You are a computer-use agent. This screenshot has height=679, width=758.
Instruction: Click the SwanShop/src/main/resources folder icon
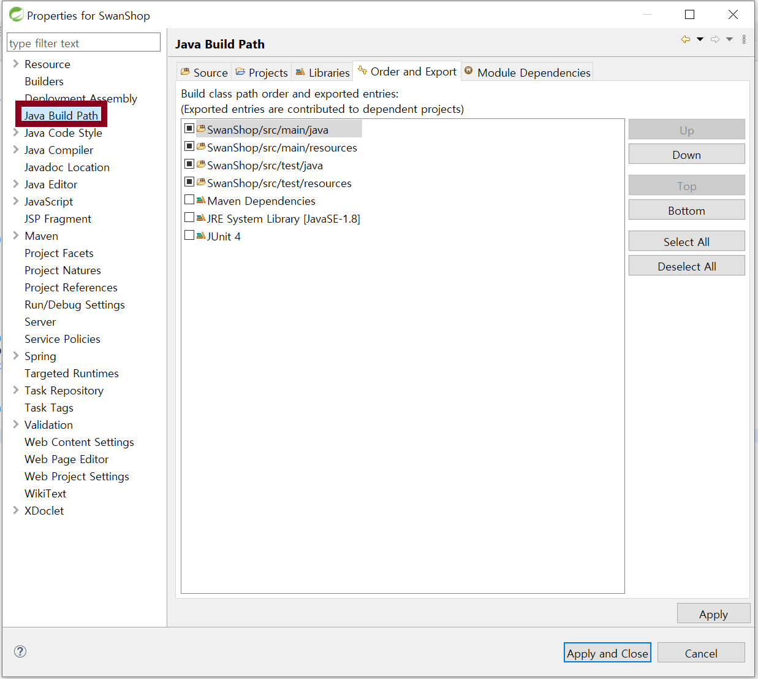[x=201, y=147]
